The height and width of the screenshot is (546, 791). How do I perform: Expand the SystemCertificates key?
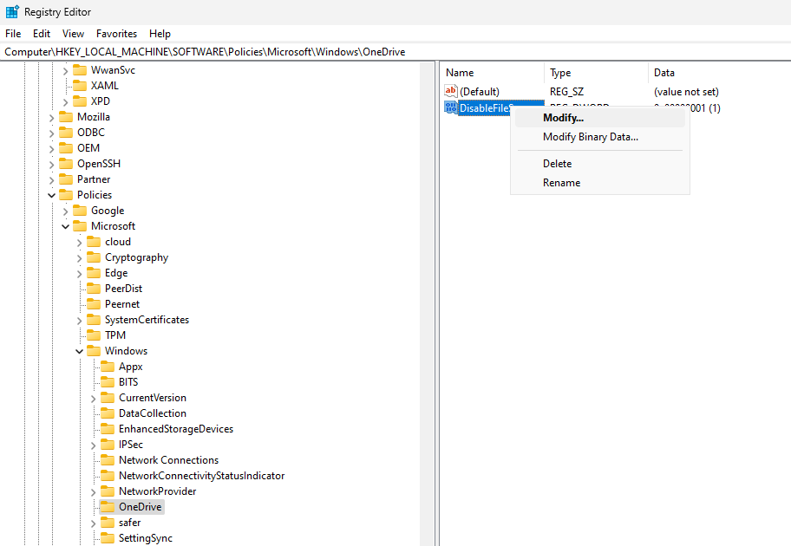[x=79, y=321]
